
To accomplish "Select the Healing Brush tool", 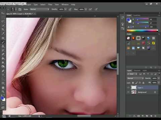I will click(x=3, y=38).
